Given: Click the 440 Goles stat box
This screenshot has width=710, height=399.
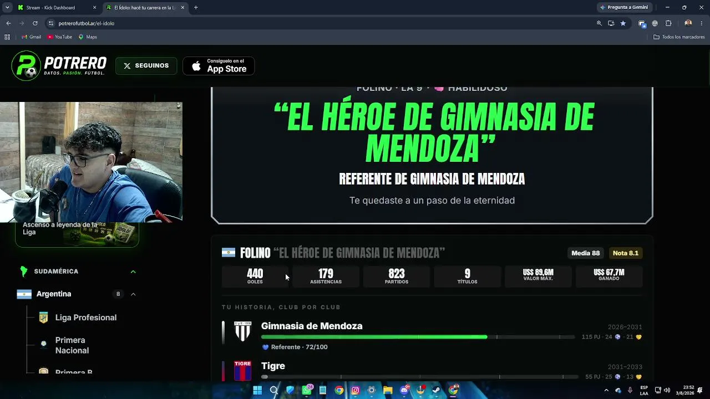Looking at the screenshot, I should pos(255,277).
